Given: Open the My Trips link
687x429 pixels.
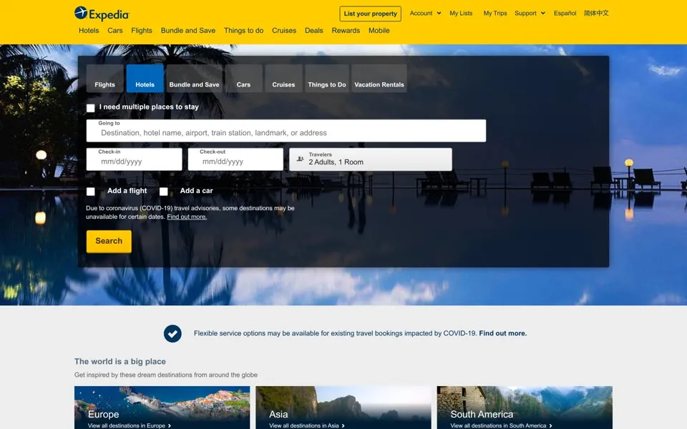Looking at the screenshot, I should tap(495, 13).
